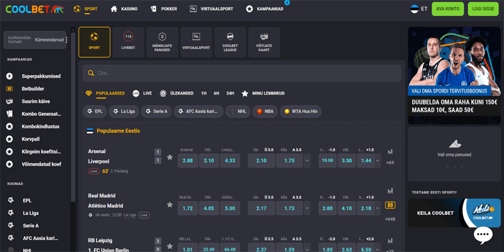
Task: Select the AFC Aasia kari chip
Action: 198,112
